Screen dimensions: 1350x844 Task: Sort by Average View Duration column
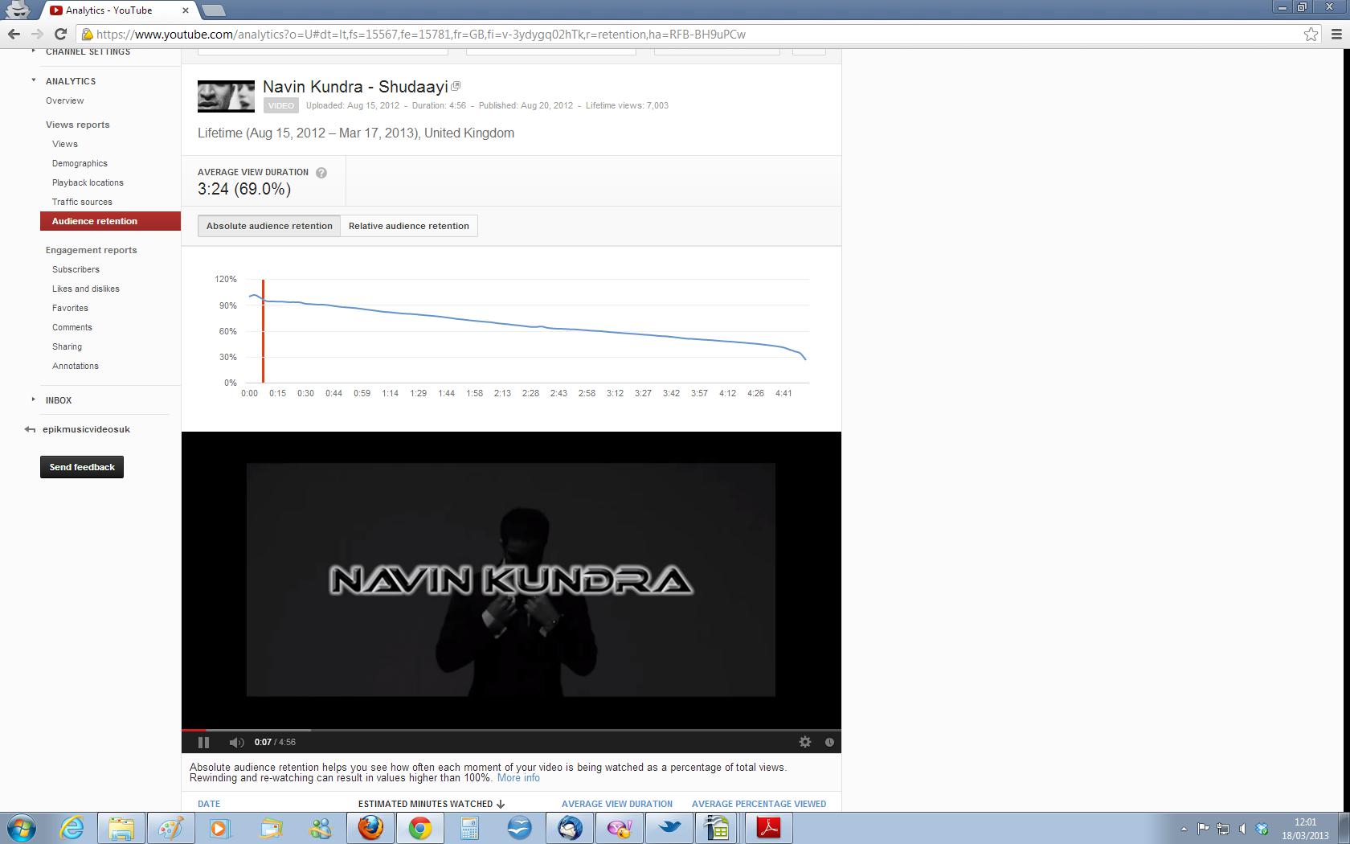[617, 804]
